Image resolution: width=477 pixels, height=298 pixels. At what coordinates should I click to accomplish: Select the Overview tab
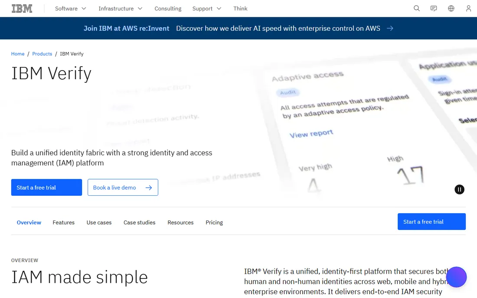click(x=29, y=222)
